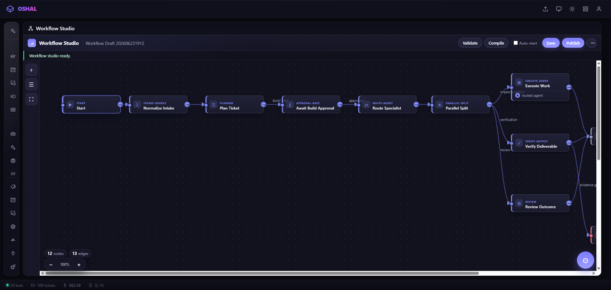The image size is (611, 290).
Task: Click the activity pulse sidebar icon
Action: (13, 240)
